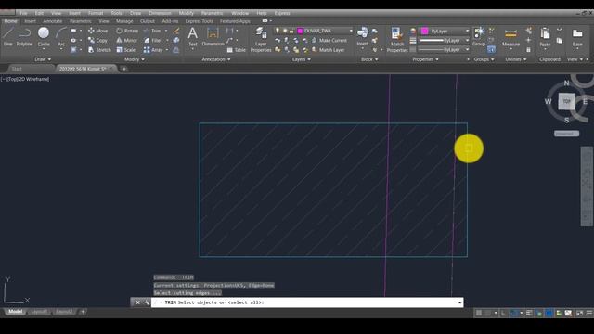Close the command line with X
The height and width of the screenshot is (334, 594).
tap(138, 302)
